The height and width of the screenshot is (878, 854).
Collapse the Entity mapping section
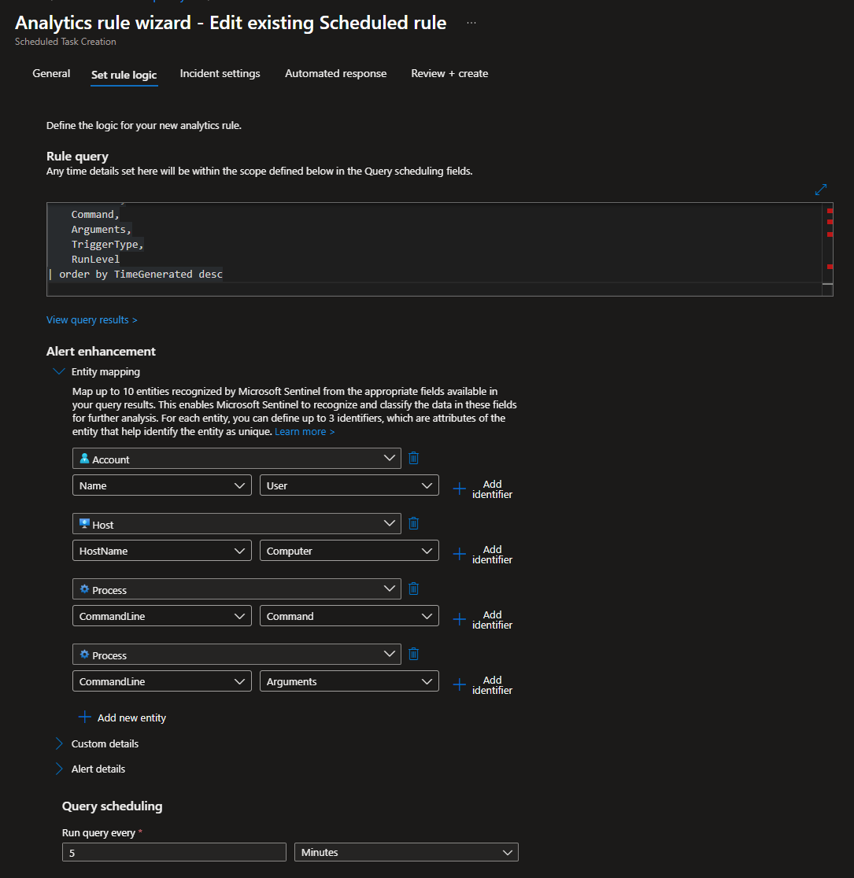click(x=59, y=371)
